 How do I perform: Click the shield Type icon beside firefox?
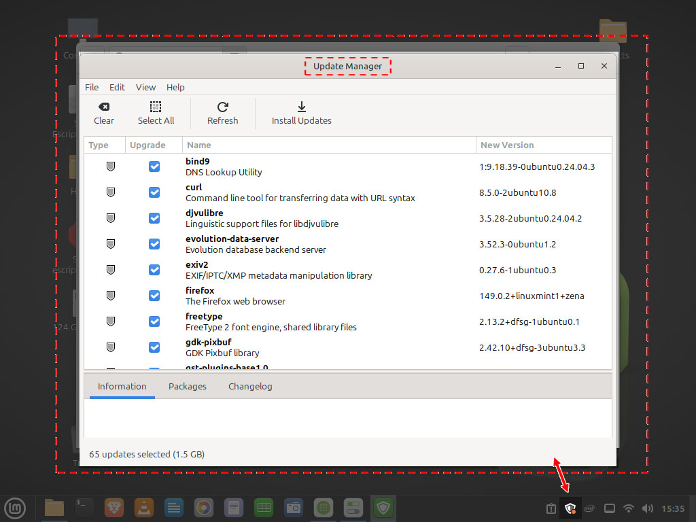[x=110, y=295]
